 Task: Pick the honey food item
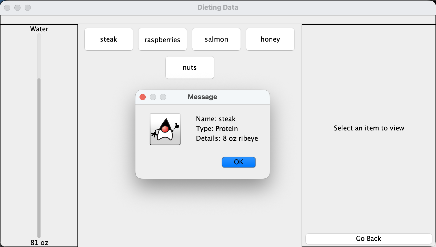coord(270,39)
